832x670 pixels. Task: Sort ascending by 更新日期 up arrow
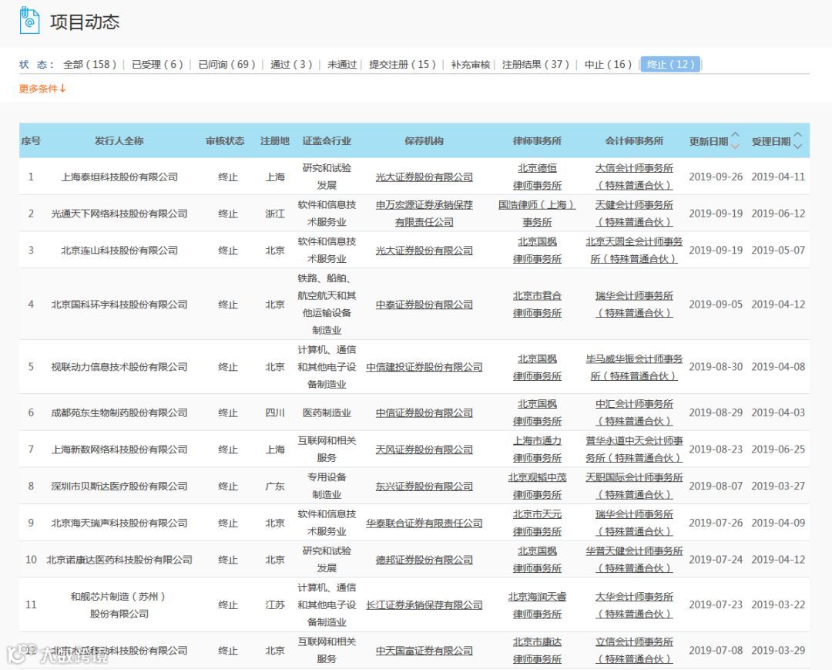pyautogui.click(x=735, y=135)
